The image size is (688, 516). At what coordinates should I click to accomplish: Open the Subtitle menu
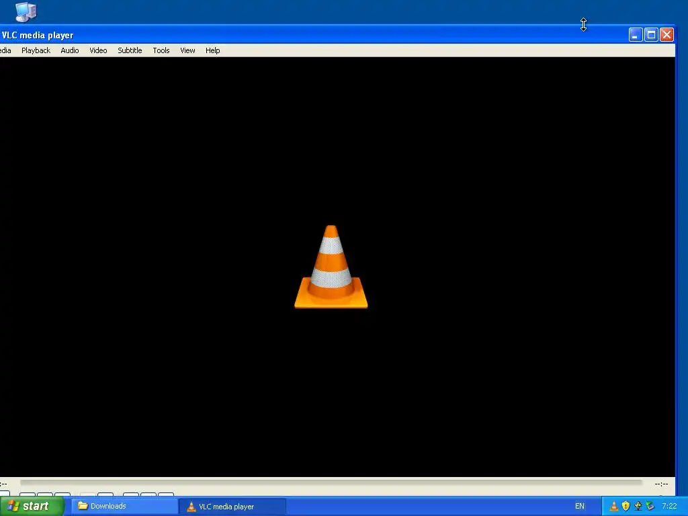coord(130,50)
